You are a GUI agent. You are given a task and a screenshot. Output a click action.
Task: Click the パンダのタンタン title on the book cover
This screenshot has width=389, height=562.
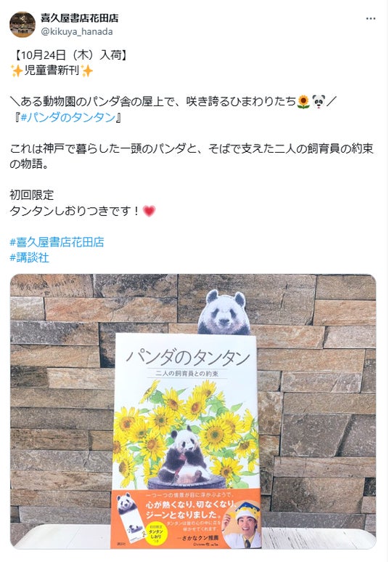[188, 357]
